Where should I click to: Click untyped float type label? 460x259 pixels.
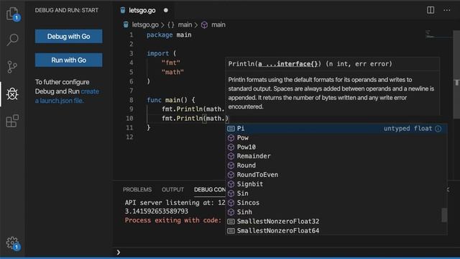click(x=408, y=128)
